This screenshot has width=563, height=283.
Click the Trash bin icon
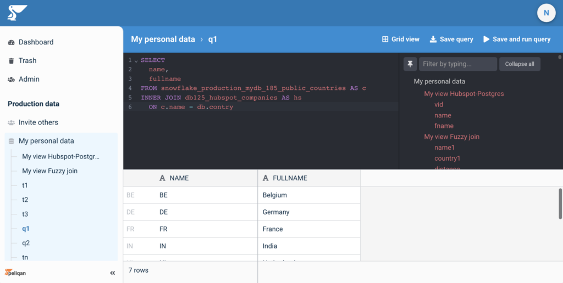(11, 60)
